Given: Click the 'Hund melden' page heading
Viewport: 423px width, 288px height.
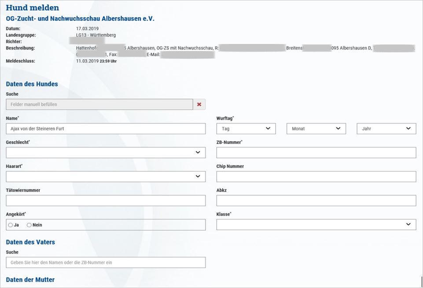Looking at the screenshot, I should point(33,7).
